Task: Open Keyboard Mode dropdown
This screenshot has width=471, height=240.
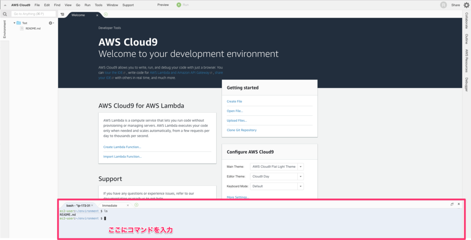Action: [x=276, y=186]
